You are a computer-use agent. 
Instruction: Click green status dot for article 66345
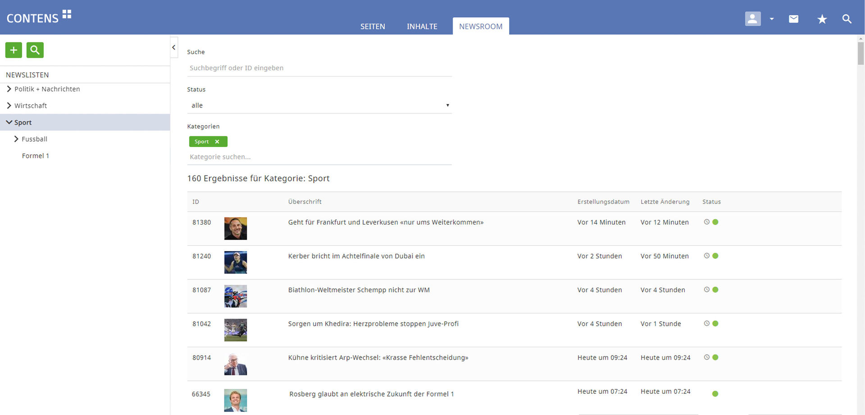click(715, 394)
